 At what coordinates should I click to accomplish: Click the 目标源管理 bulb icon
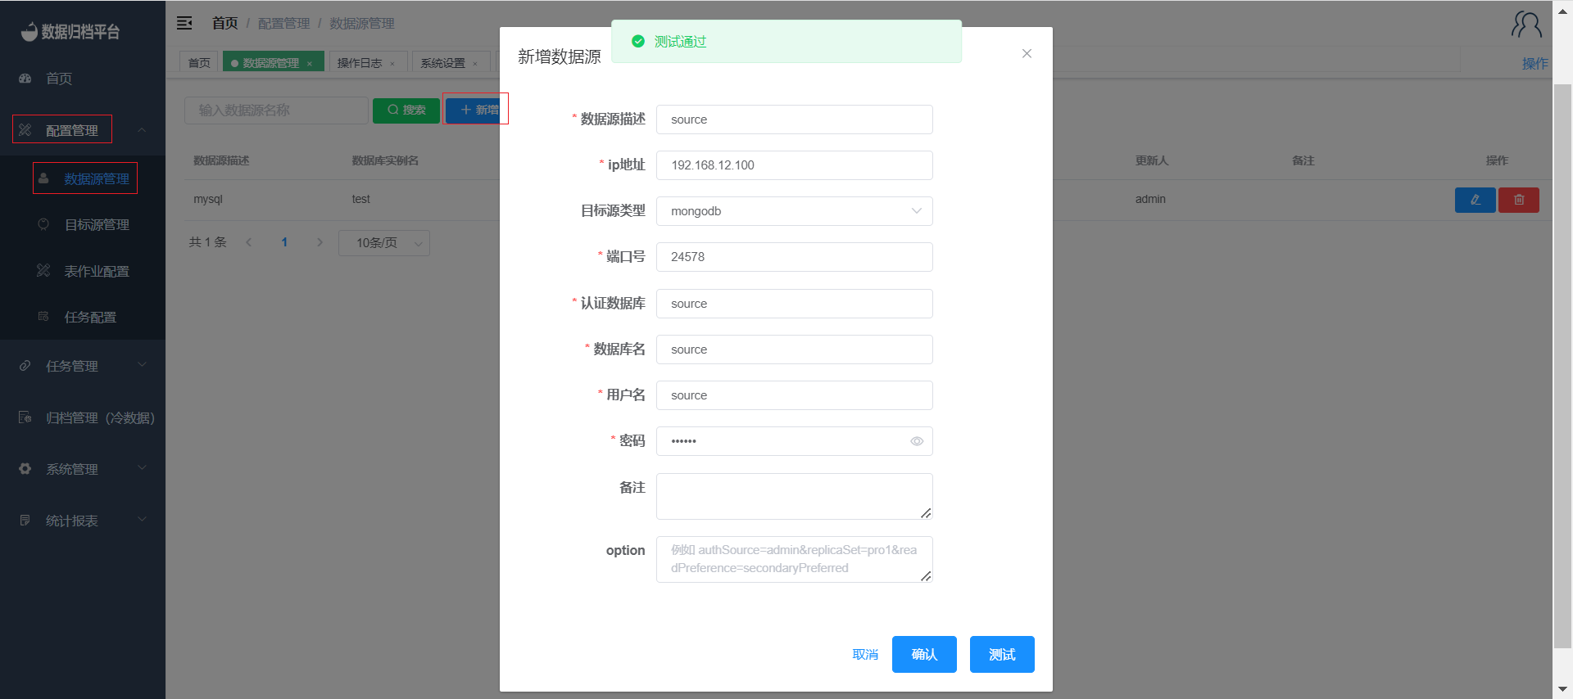point(43,224)
